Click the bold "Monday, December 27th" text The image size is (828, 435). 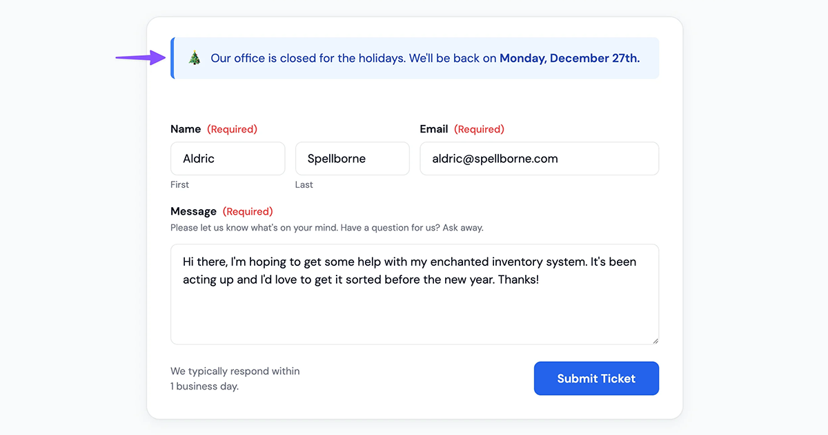569,59
